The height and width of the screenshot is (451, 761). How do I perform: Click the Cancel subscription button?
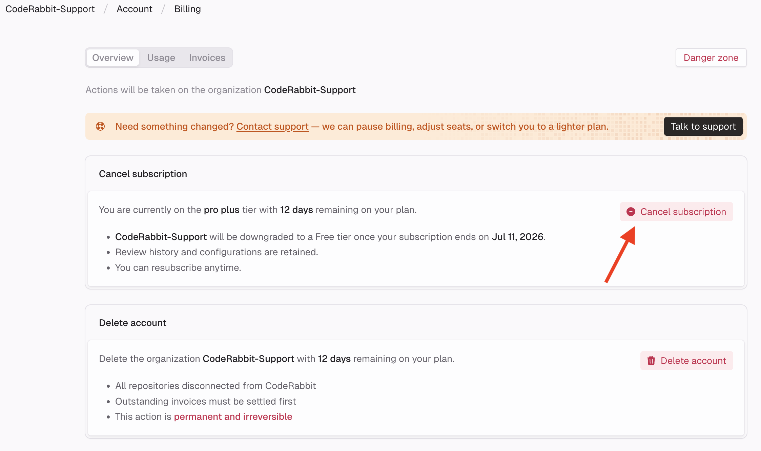(x=676, y=212)
